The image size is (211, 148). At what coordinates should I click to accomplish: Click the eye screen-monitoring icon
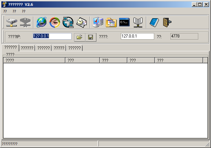54,22
